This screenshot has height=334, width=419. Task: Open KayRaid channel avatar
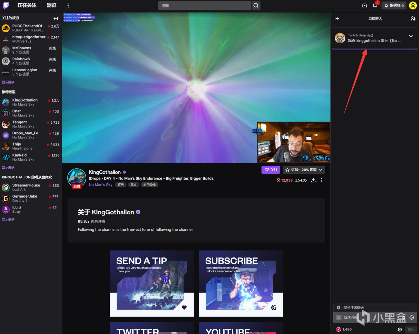tap(6, 157)
